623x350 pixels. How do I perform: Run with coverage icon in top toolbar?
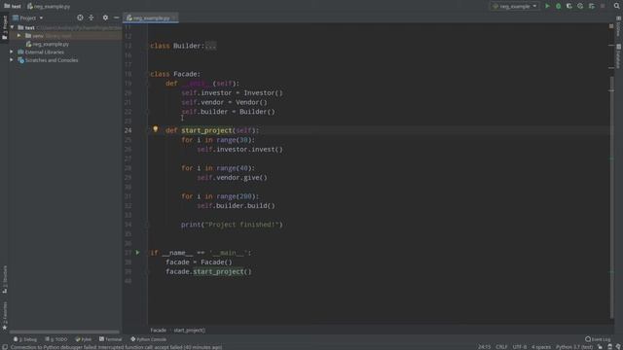point(568,6)
